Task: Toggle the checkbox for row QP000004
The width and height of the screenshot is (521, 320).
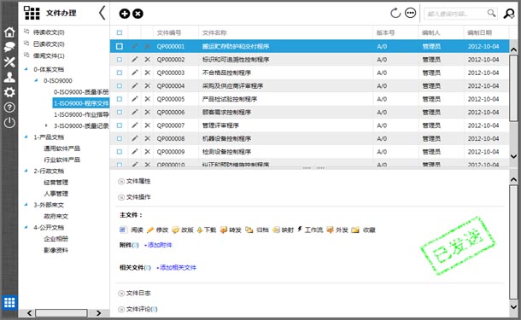Action: 120,85
